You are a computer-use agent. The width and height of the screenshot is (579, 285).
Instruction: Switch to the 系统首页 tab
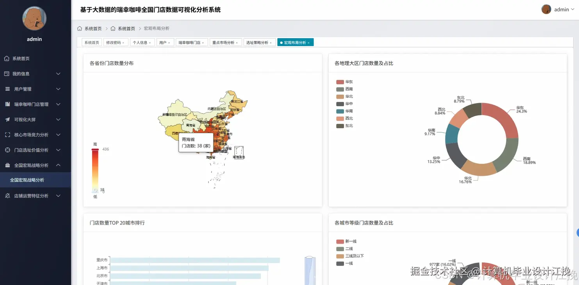coord(92,43)
